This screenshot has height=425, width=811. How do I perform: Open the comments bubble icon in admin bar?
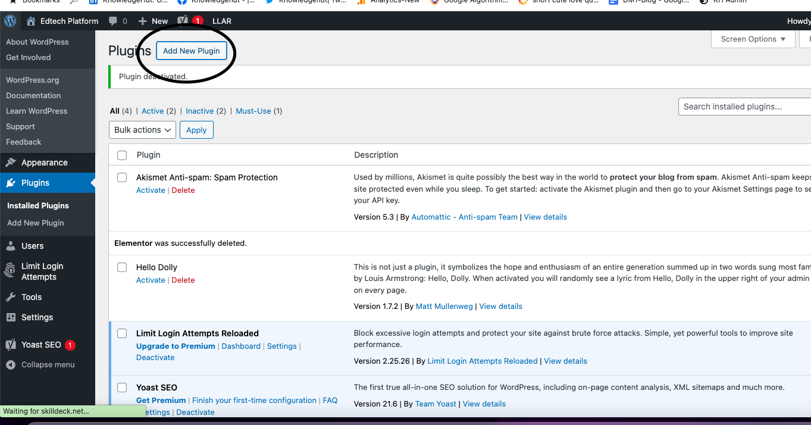(113, 21)
